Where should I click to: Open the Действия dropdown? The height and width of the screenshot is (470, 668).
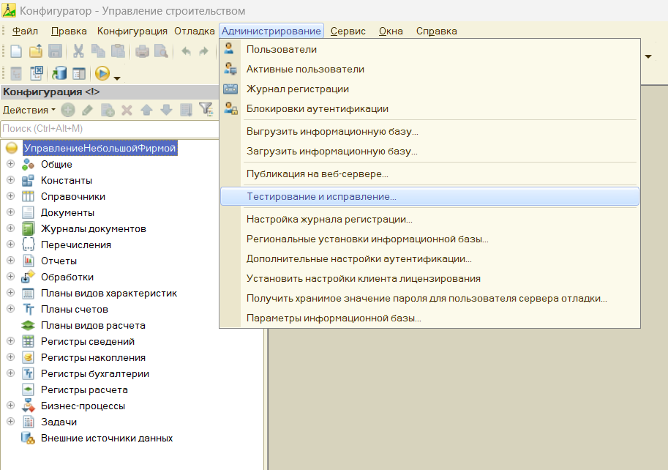29,110
